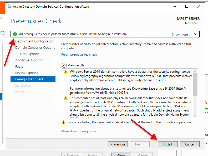Go back with the Previous button
The height and width of the screenshot is (156, 208).
pos(118,144)
